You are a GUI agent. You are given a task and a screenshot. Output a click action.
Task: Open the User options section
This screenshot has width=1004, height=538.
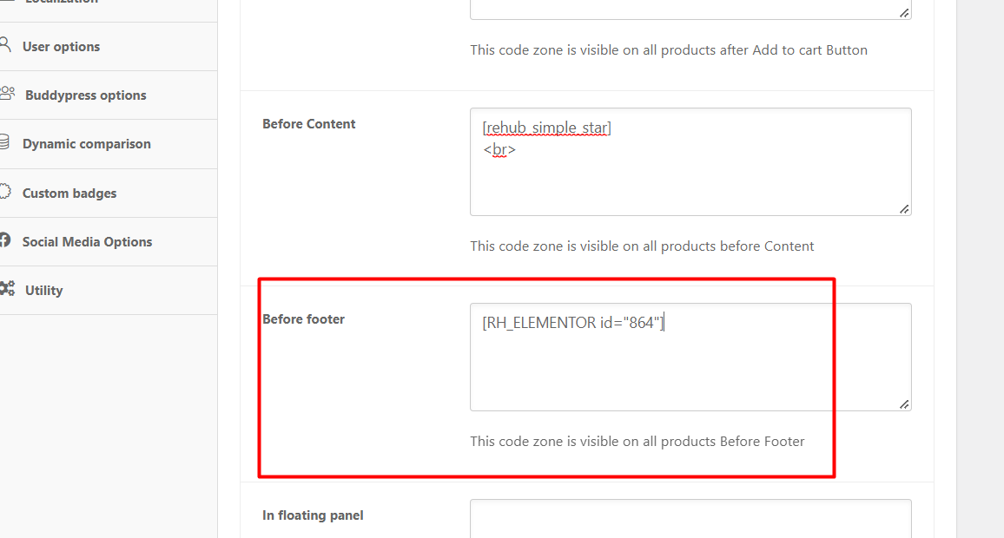pos(109,47)
